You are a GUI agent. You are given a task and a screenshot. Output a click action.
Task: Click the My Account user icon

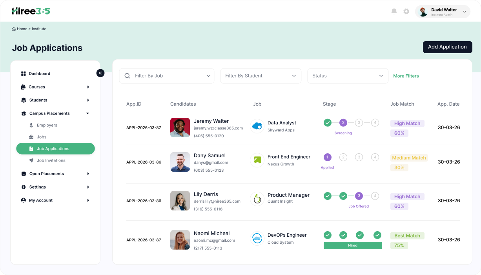[x=24, y=200]
